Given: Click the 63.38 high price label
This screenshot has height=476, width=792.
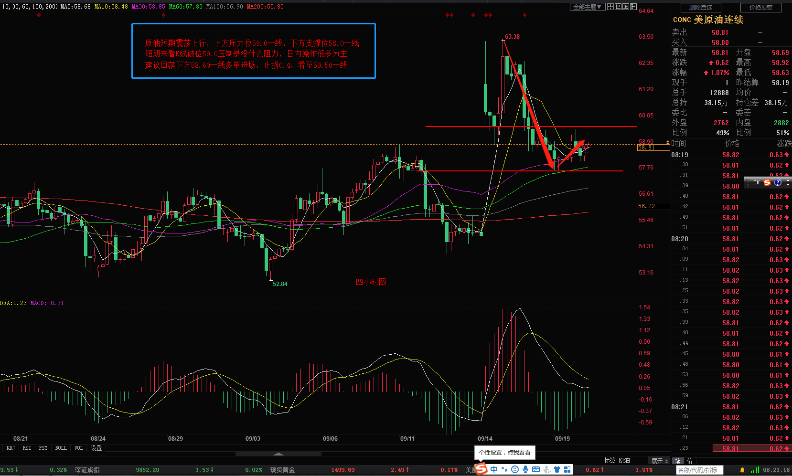Looking at the screenshot, I should coord(512,37).
